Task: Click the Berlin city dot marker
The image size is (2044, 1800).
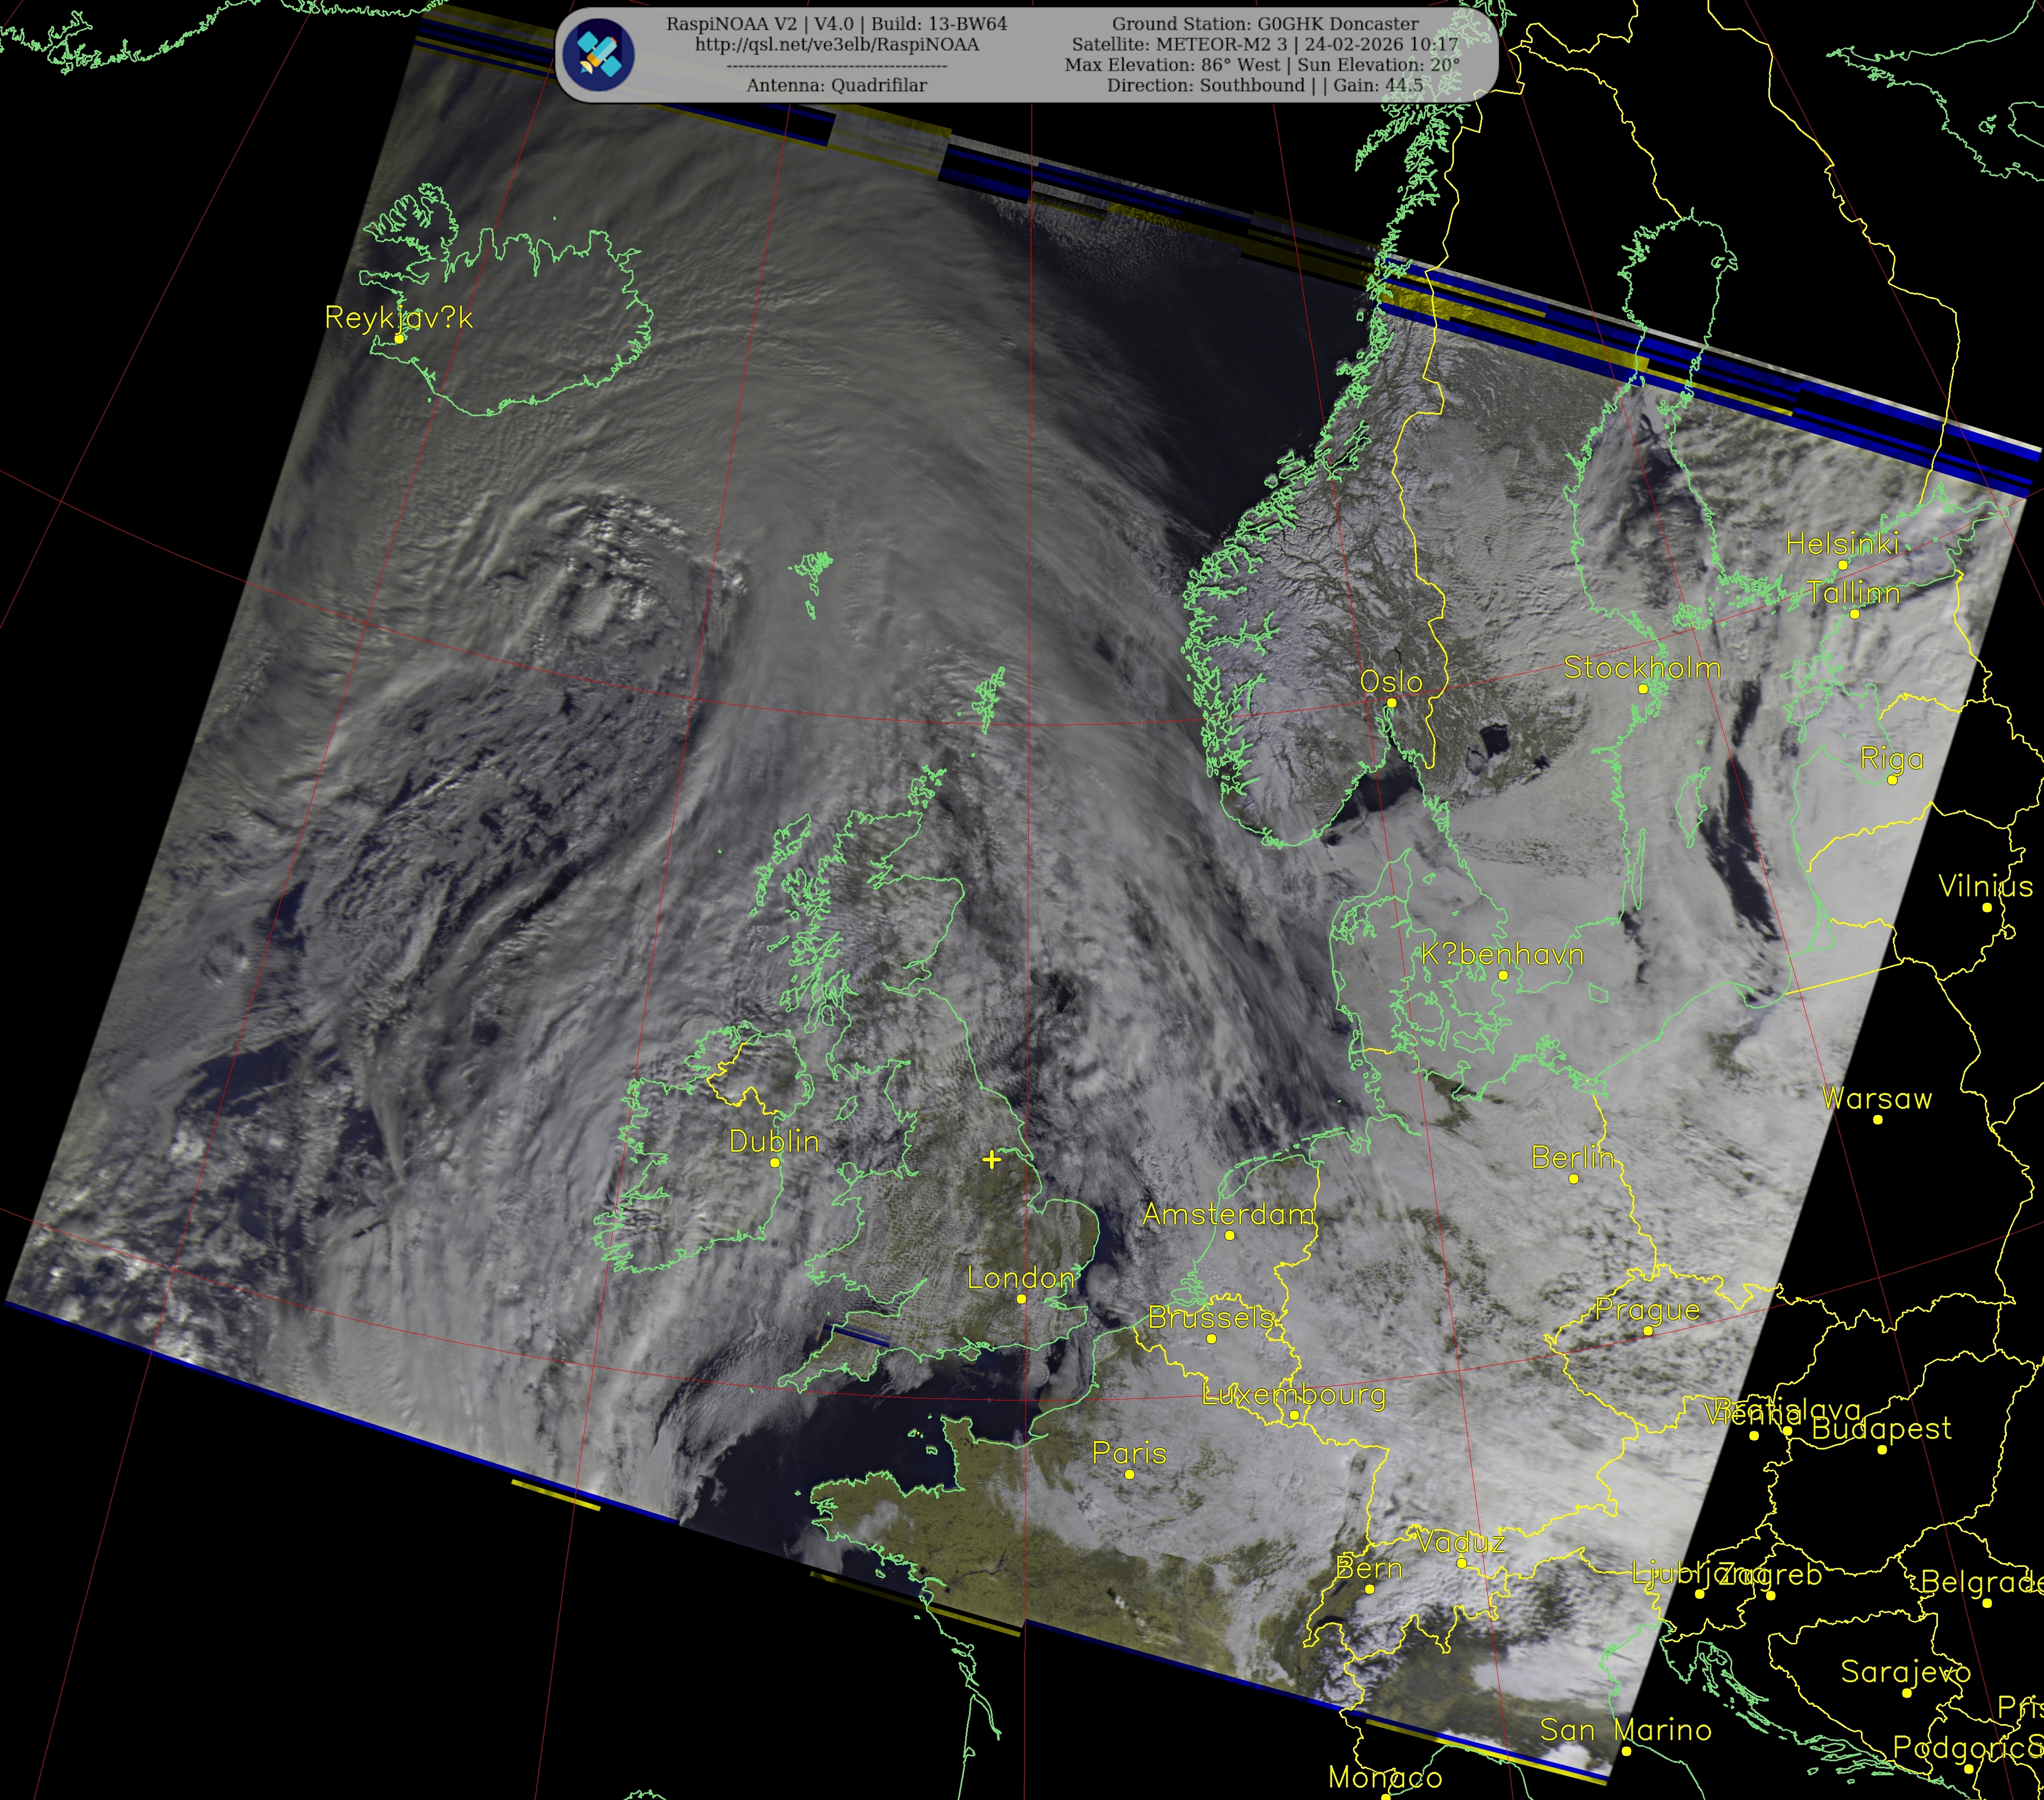Action: point(1573,1179)
